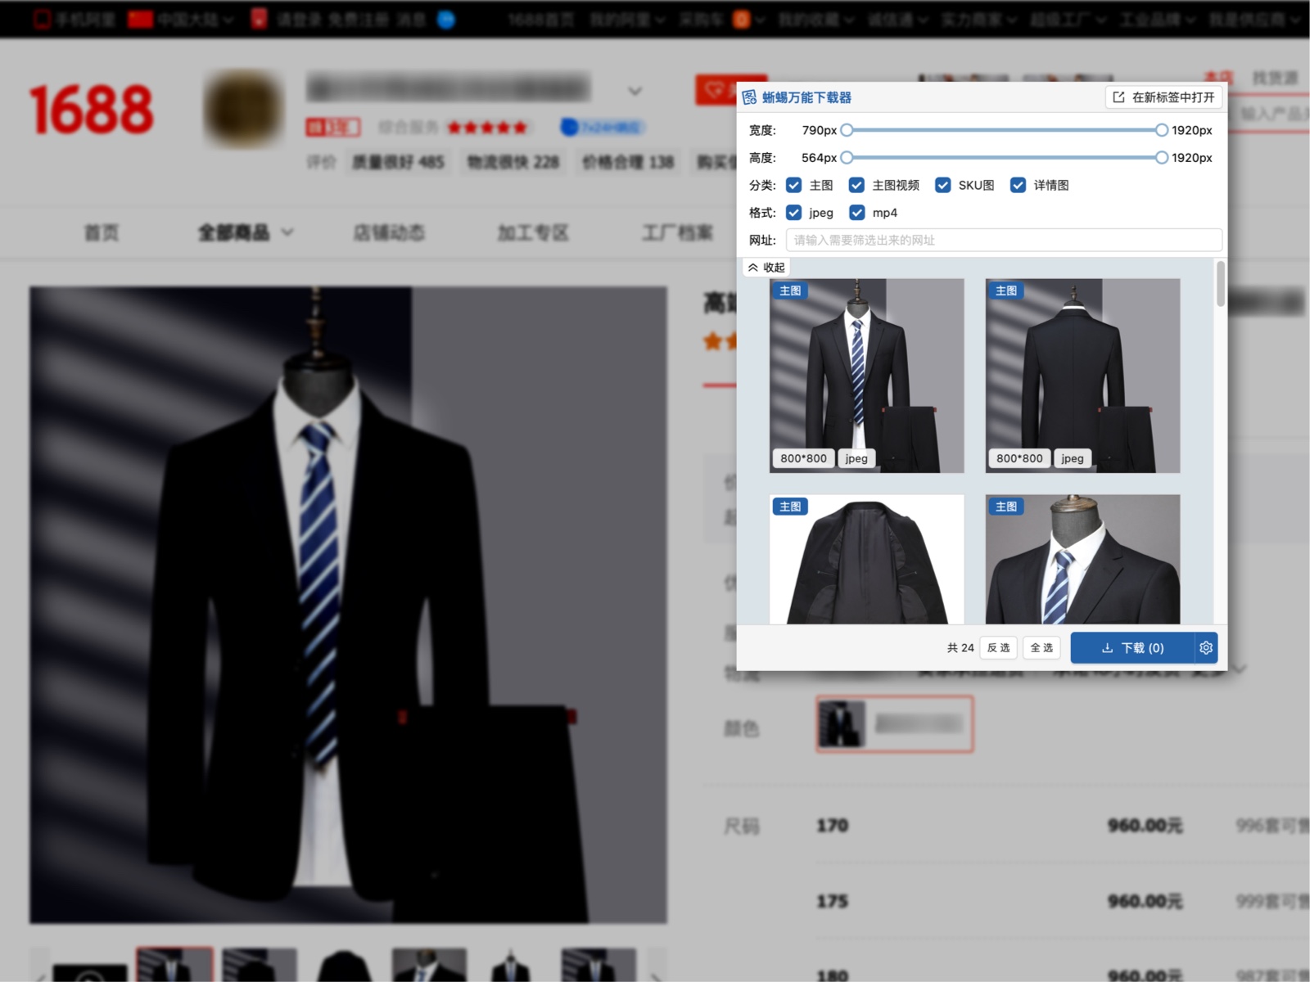Click the 800*800 size tag on first thumbnail

tap(802, 458)
